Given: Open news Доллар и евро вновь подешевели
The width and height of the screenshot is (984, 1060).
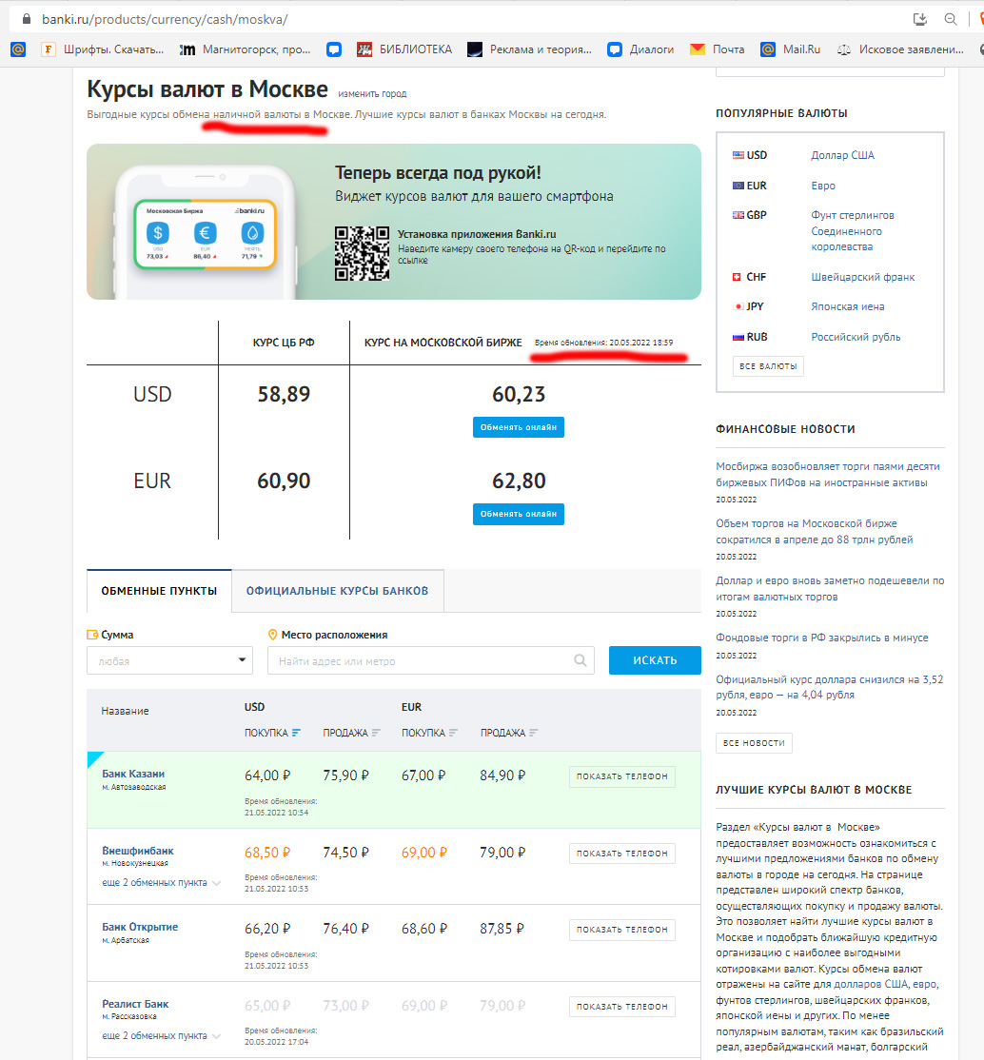Looking at the screenshot, I should coord(830,589).
